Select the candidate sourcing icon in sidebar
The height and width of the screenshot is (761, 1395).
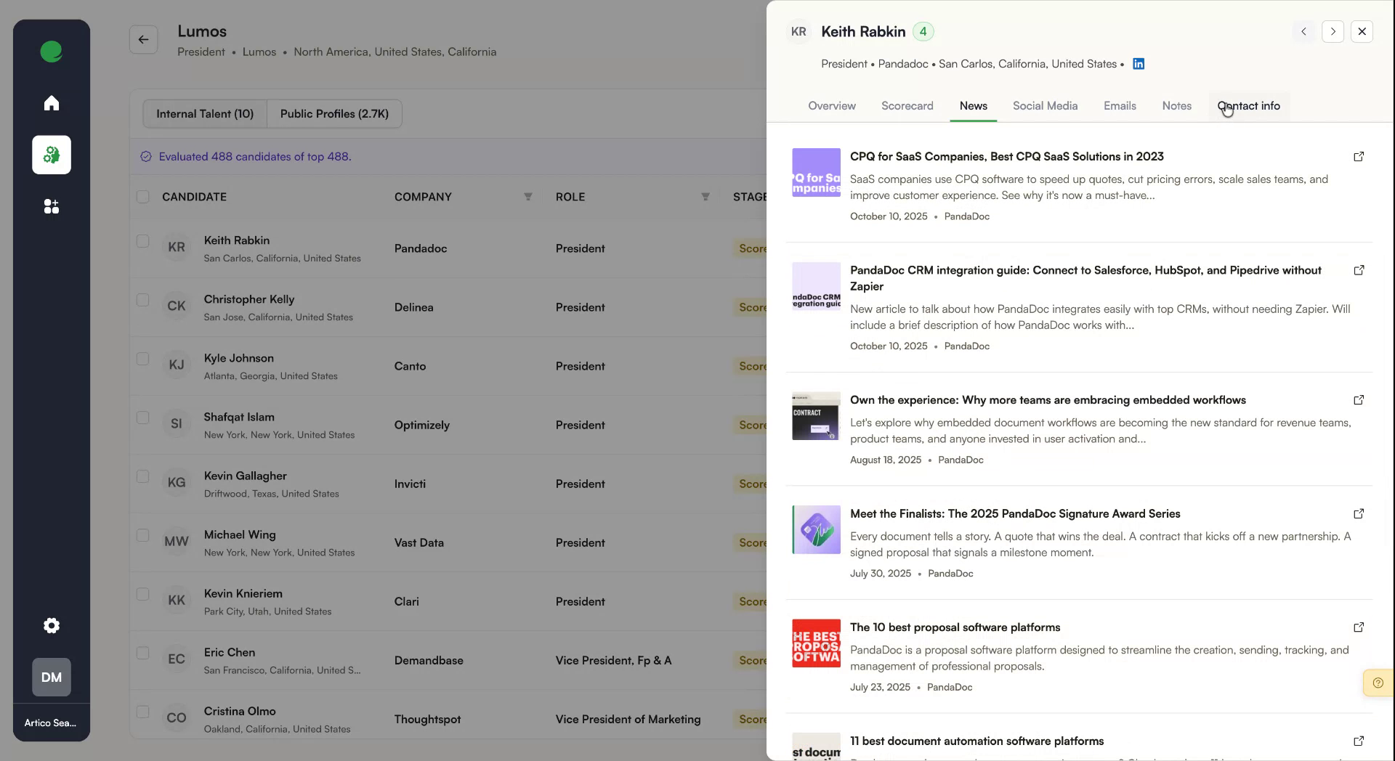click(x=51, y=155)
